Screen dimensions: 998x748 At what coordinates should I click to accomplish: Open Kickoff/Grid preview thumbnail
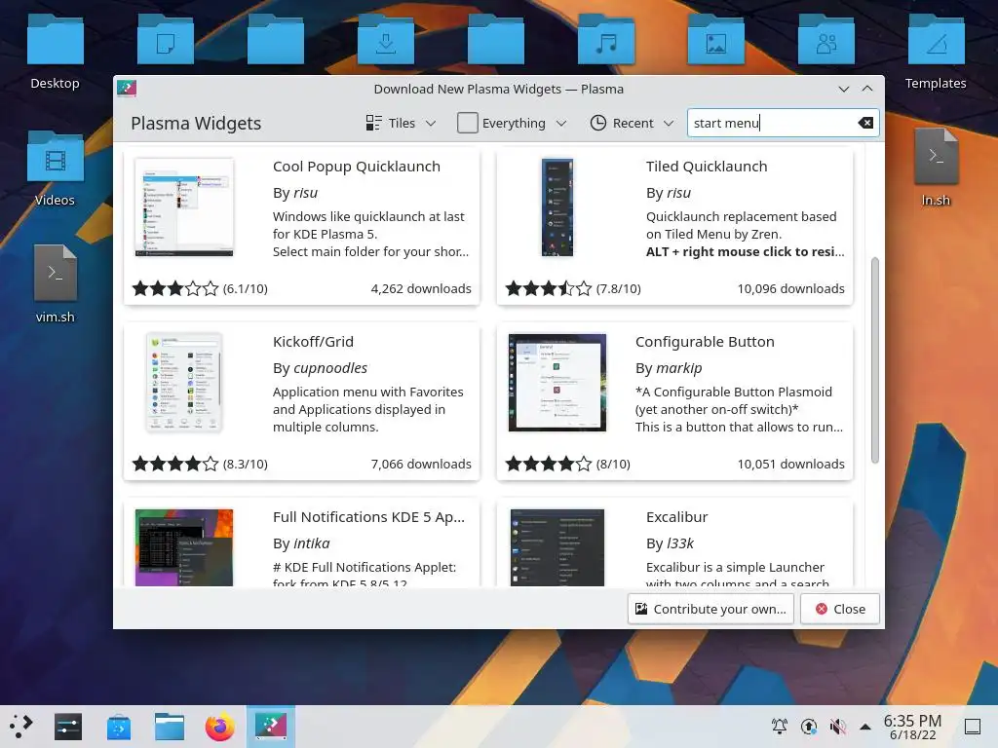point(184,382)
